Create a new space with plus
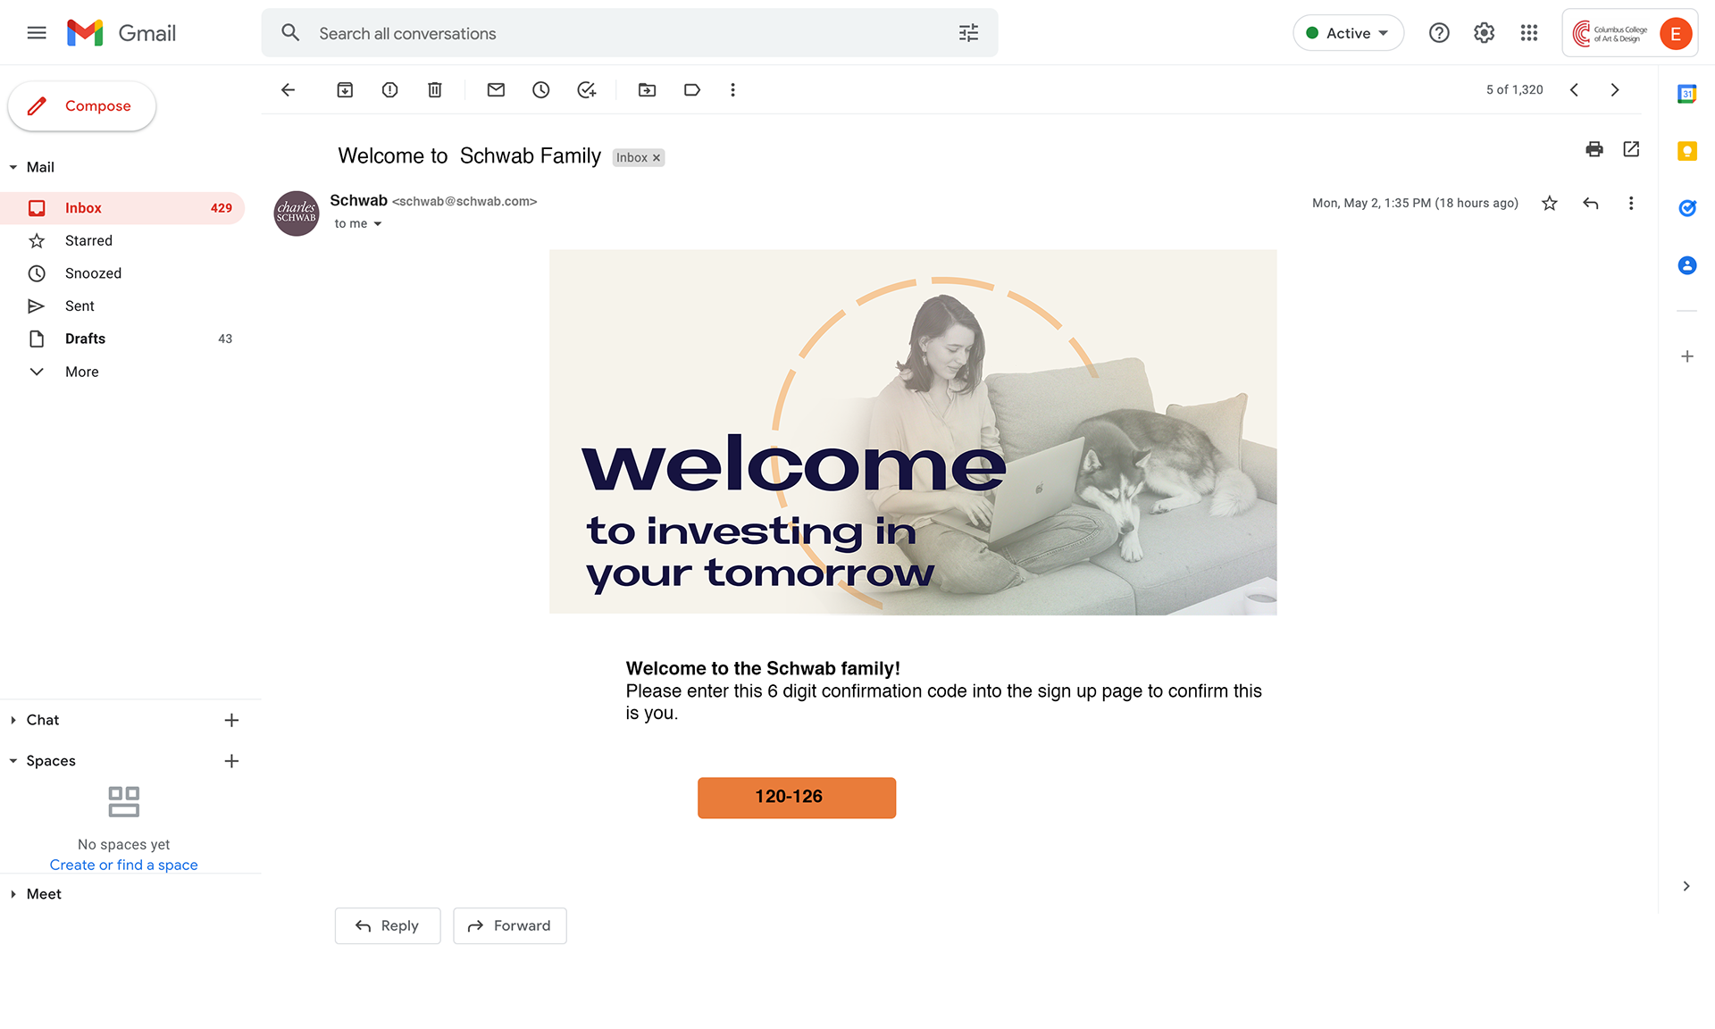 coord(231,761)
